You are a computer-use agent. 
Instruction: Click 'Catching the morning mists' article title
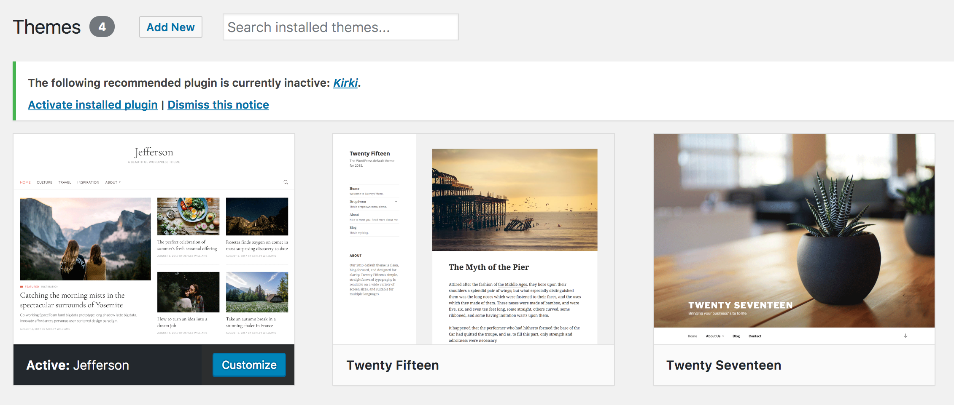72,300
